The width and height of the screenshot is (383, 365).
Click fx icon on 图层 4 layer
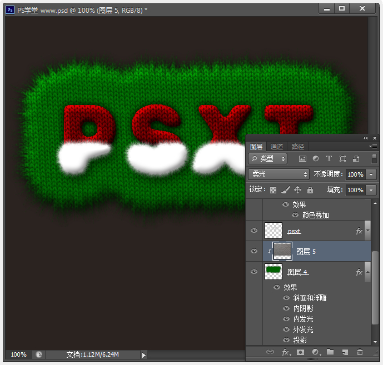(359, 272)
